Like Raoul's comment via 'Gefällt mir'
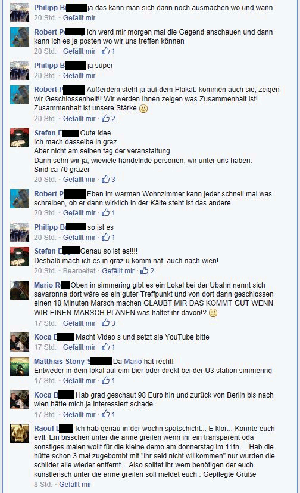This screenshot has width=300, height=493. click(x=75, y=485)
